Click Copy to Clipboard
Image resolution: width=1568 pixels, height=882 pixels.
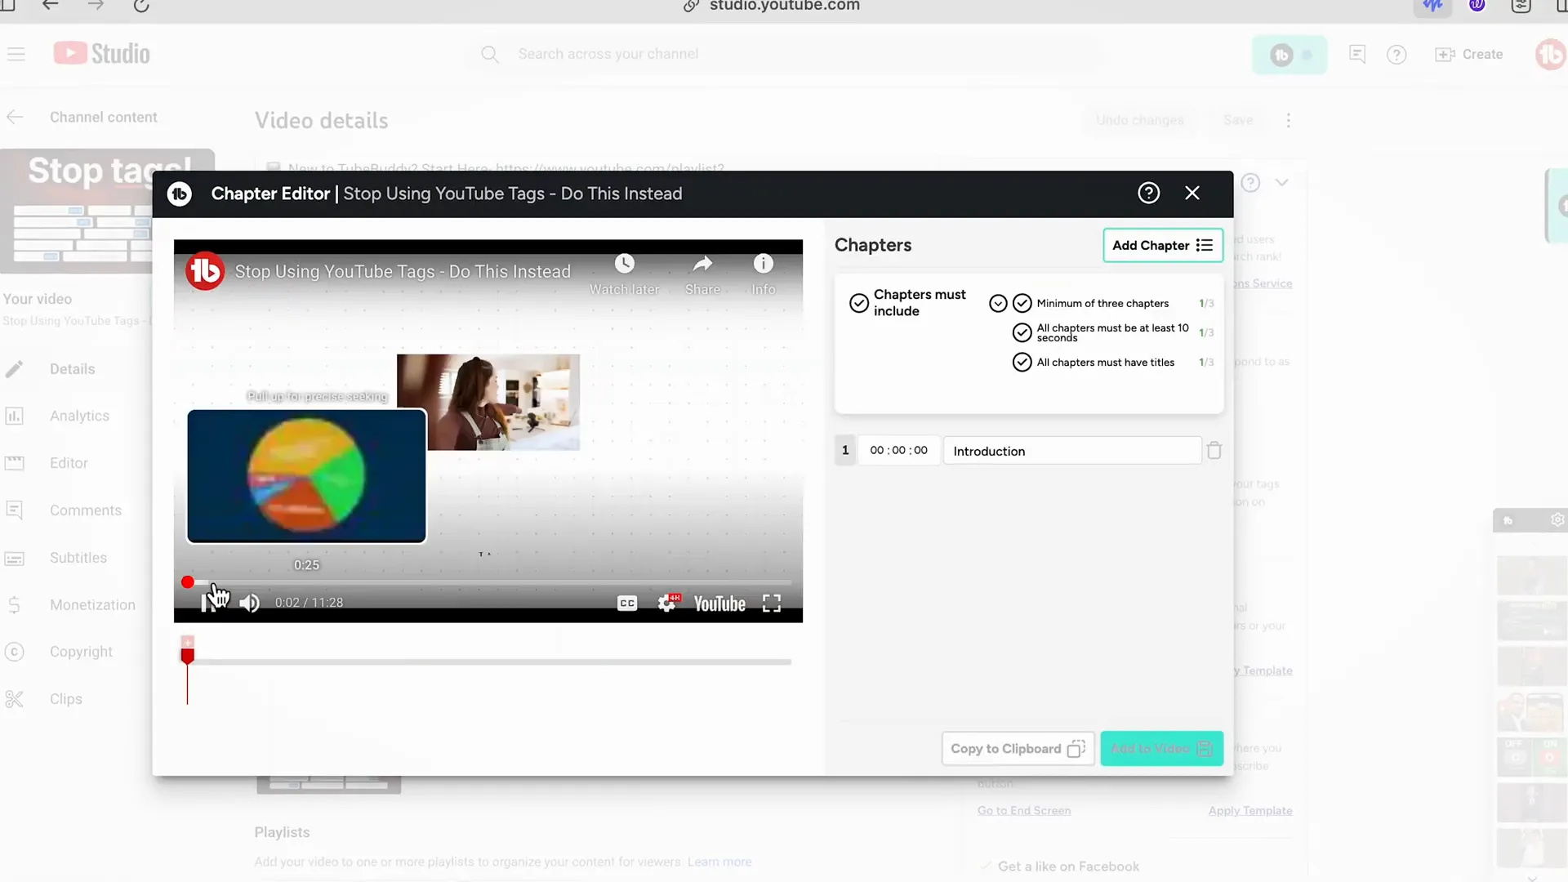pos(1017,748)
